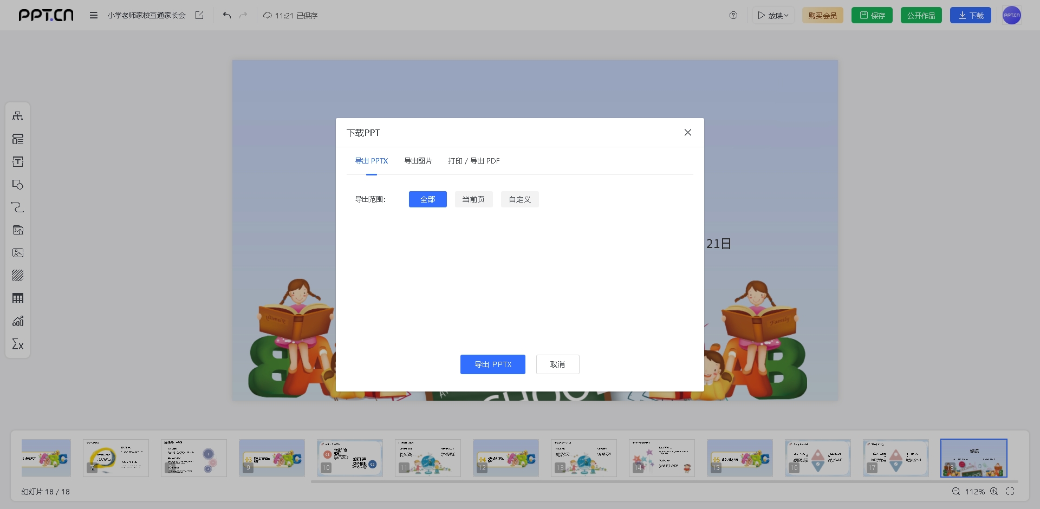Select slide 14 thumbnail in filmstrip
This screenshot has height=509, width=1040.
[x=661, y=458]
